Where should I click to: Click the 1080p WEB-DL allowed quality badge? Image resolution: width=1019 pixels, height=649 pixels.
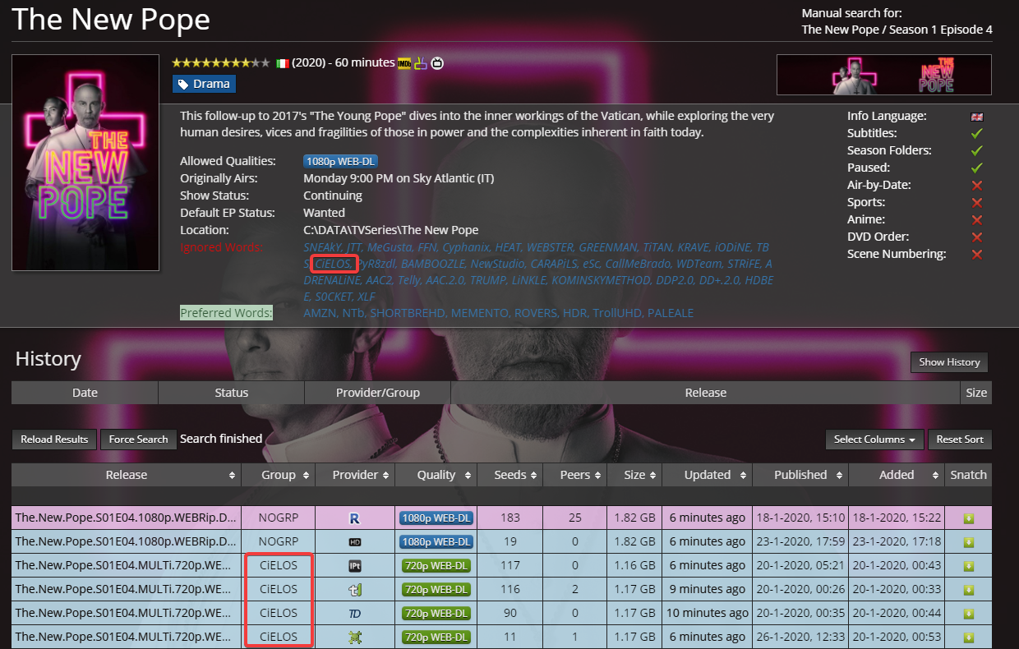(341, 162)
